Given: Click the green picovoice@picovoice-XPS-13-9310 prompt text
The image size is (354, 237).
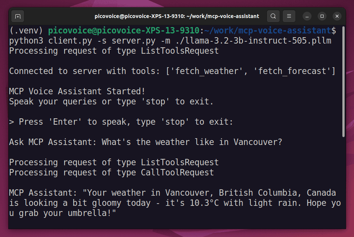Looking at the screenshot, I should [x=124, y=30].
